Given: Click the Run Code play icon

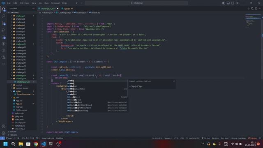Looking at the screenshot, I should (x=248, y=8).
